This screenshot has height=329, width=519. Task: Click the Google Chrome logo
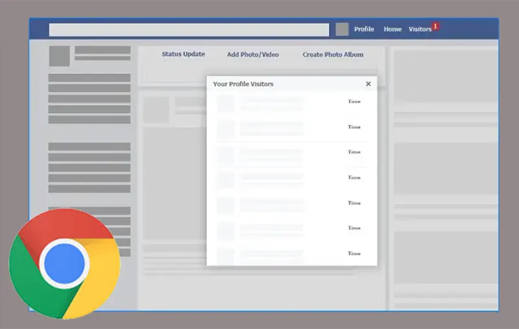[64, 264]
